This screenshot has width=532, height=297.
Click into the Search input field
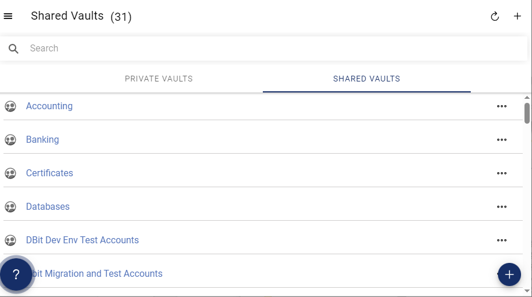277,48
